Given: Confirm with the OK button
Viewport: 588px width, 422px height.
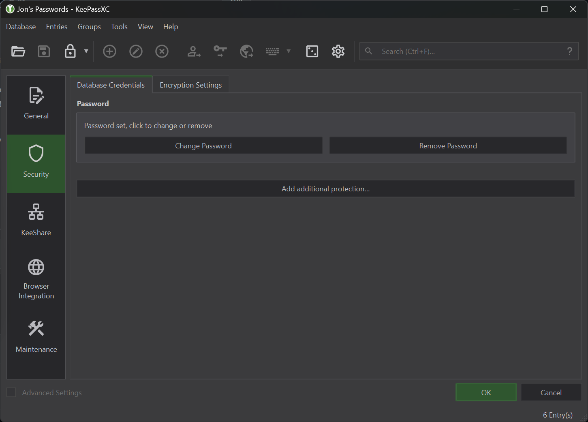Looking at the screenshot, I should click(486, 392).
